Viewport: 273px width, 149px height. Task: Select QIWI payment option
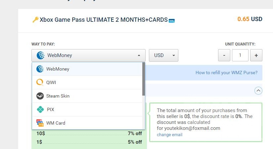tap(51, 82)
